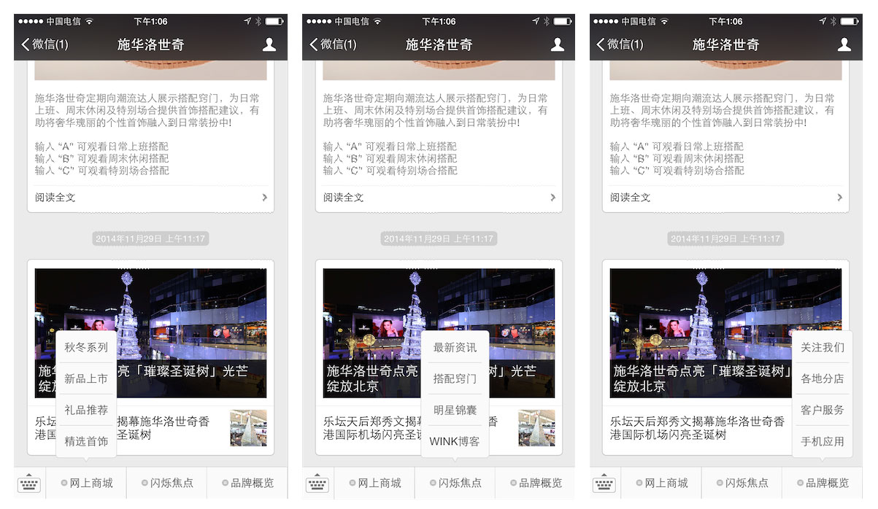Click the 2014年11月29日 timestamp on the right phone
The height and width of the screenshot is (509, 878).
click(x=725, y=238)
